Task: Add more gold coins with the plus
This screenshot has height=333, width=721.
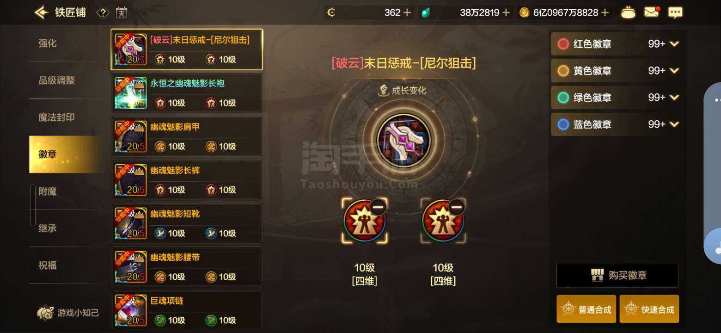Action: [x=605, y=12]
